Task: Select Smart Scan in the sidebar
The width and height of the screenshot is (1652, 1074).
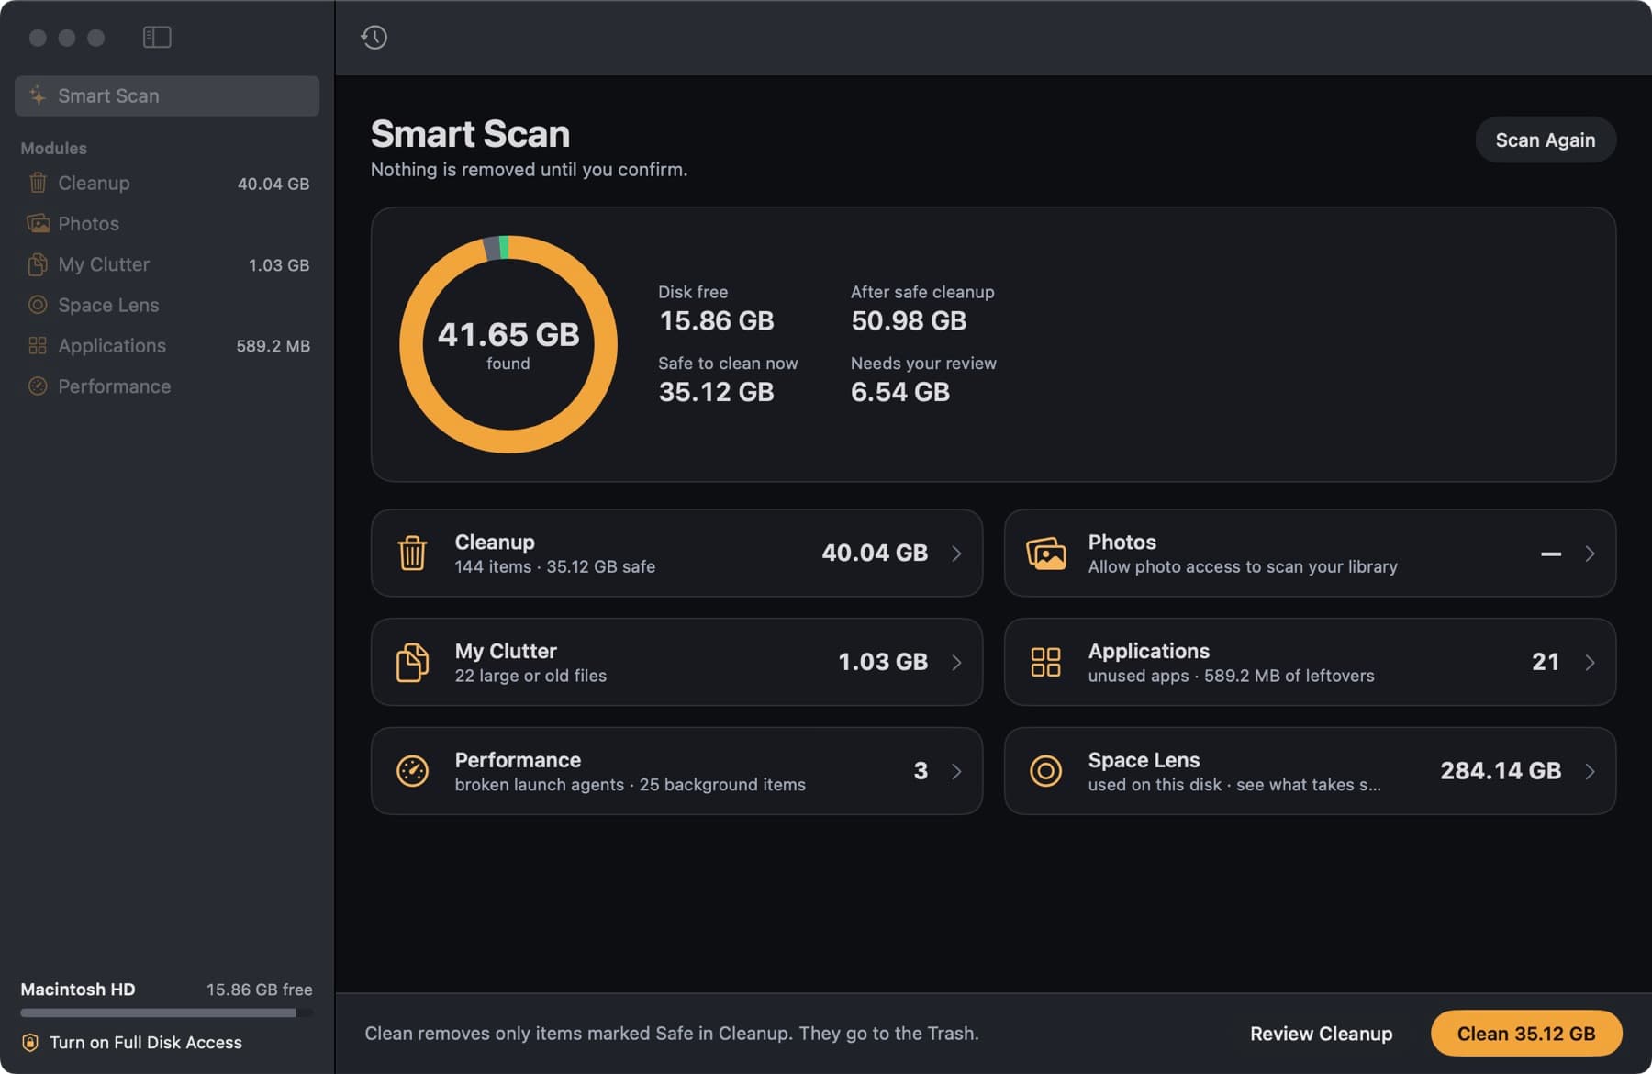Action: click(167, 95)
